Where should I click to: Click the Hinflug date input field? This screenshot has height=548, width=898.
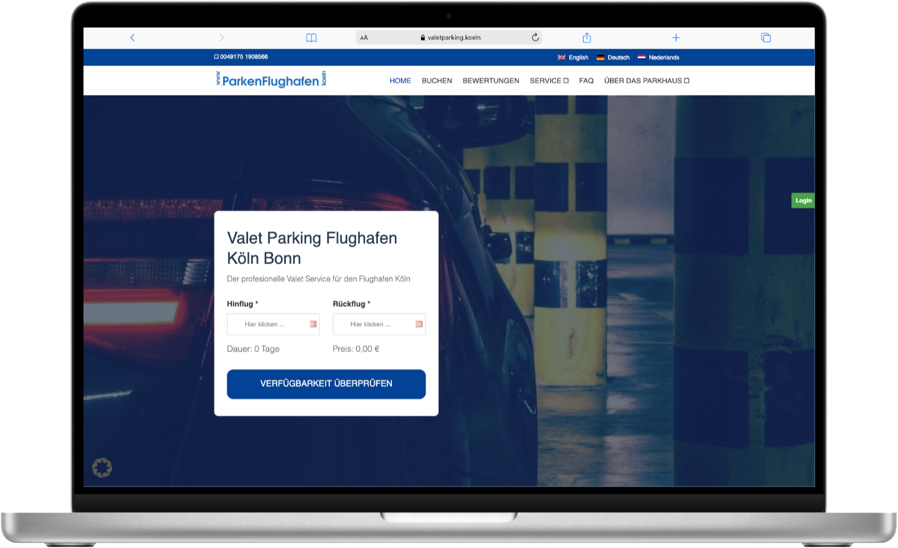(x=267, y=324)
